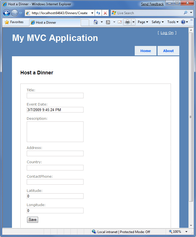Click the page icon in address bar
Screen dimensions: 196x237
(28, 13)
